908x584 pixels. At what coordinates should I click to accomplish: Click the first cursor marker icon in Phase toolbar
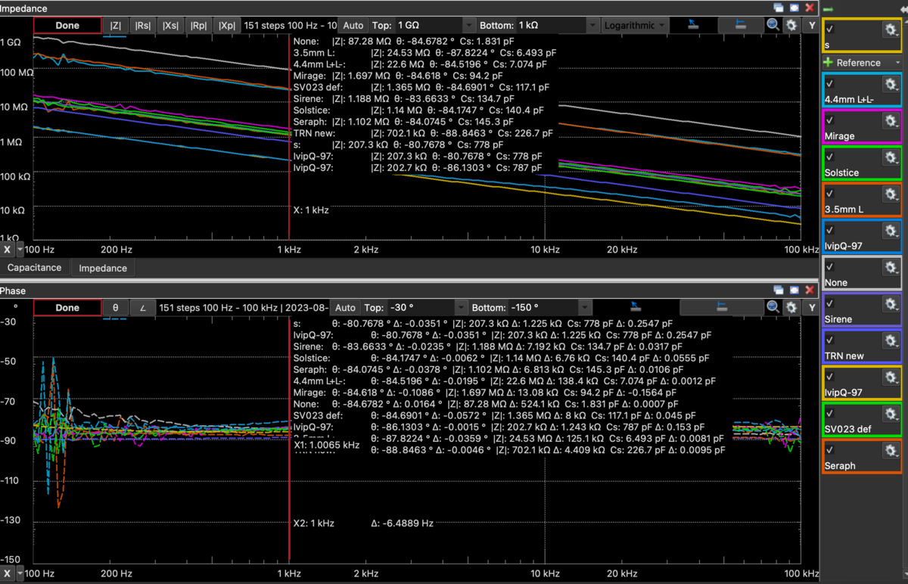pos(636,307)
